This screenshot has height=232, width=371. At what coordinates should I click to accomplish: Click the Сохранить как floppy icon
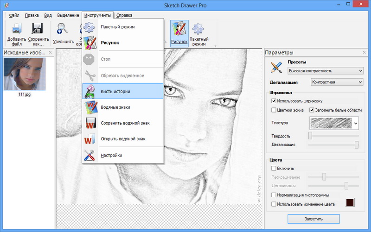click(x=38, y=28)
